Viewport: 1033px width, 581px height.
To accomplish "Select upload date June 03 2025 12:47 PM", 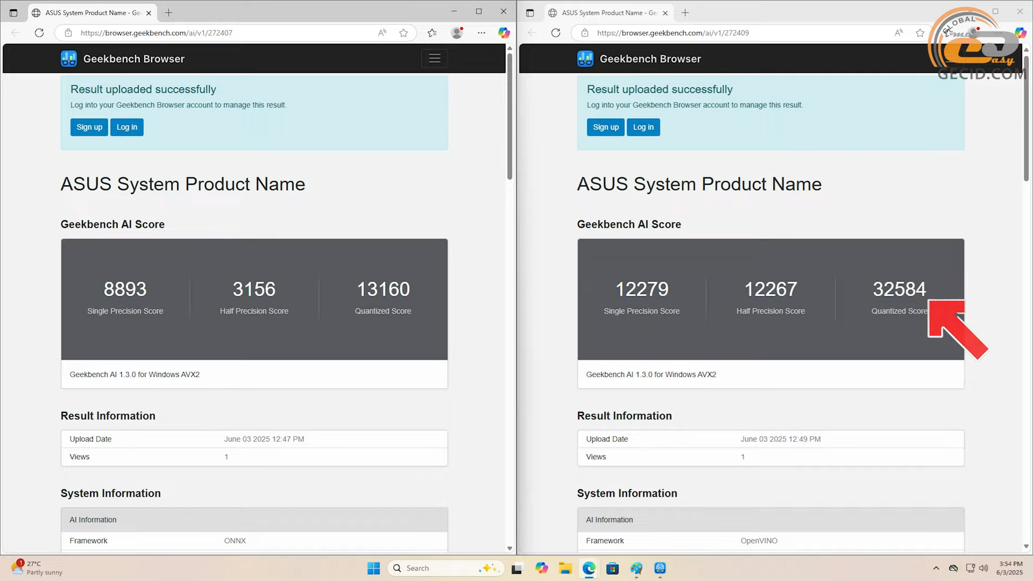I will [x=264, y=439].
